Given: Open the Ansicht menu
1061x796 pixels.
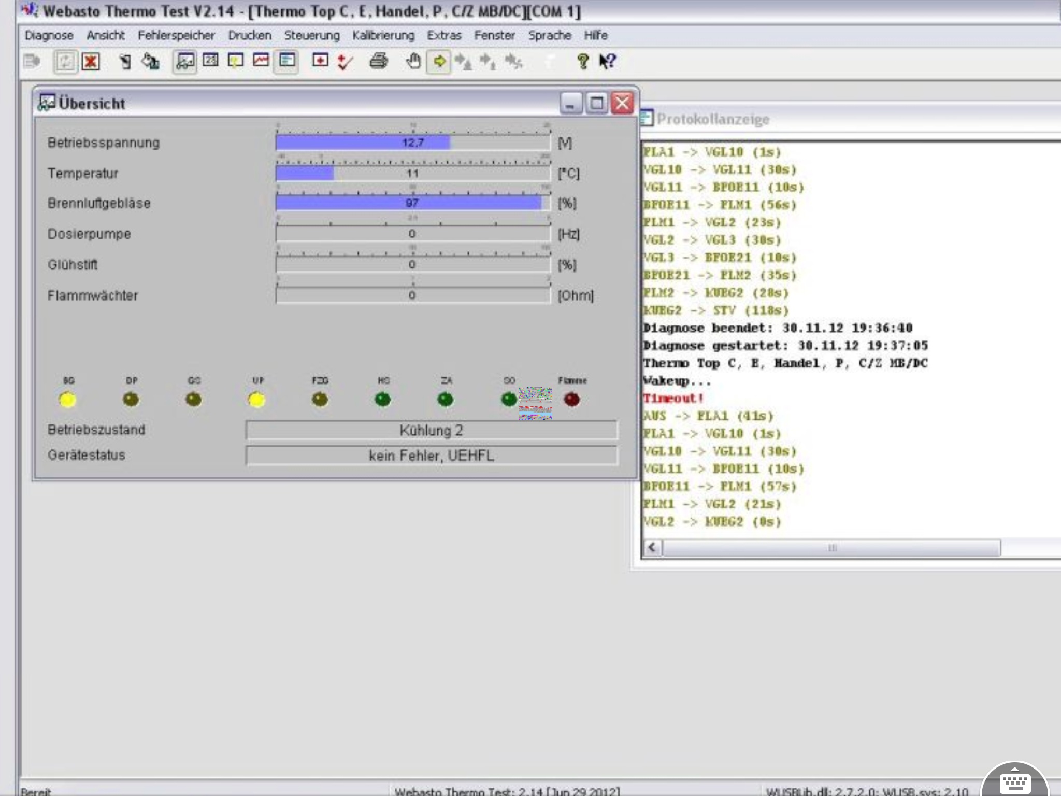Looking at the screenshot, I should coord(106,35).
